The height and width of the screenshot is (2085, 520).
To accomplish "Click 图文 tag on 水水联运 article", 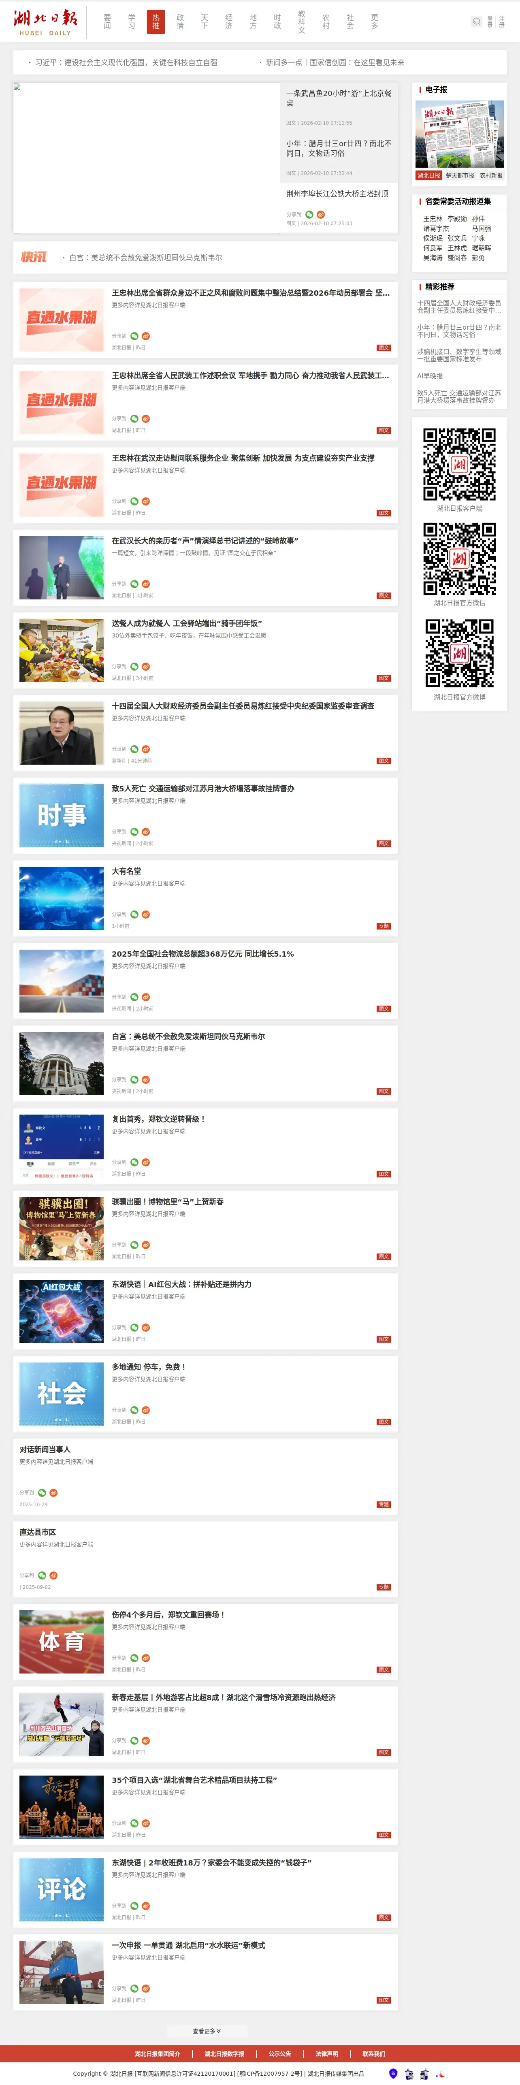I will pos(384,2000).
